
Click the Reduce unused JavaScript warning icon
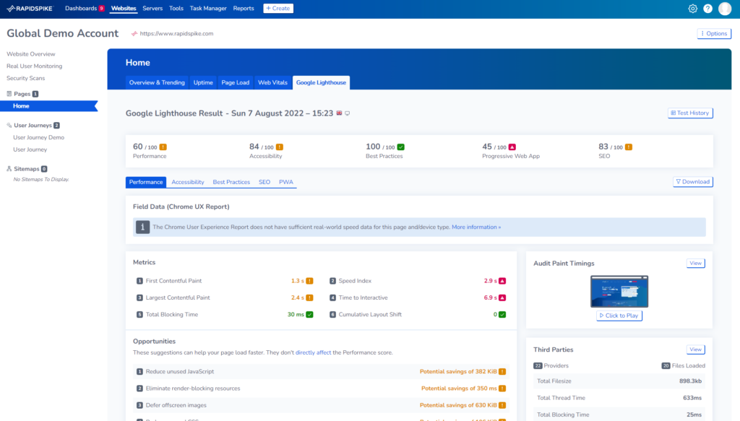[x=502, y=371]
